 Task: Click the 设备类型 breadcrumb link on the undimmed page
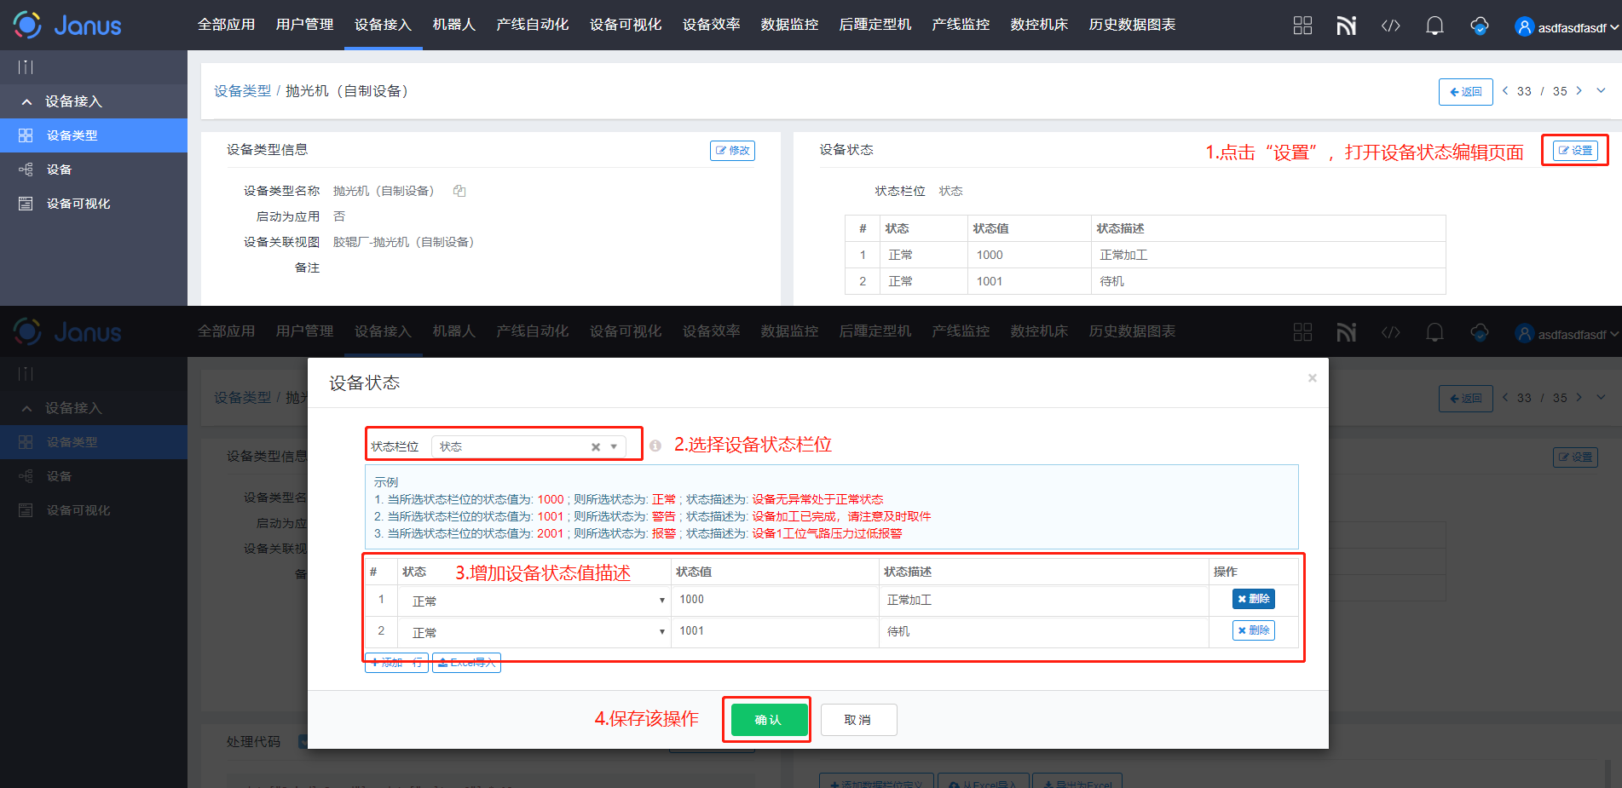pyautogui.click(x=242, y=91)
